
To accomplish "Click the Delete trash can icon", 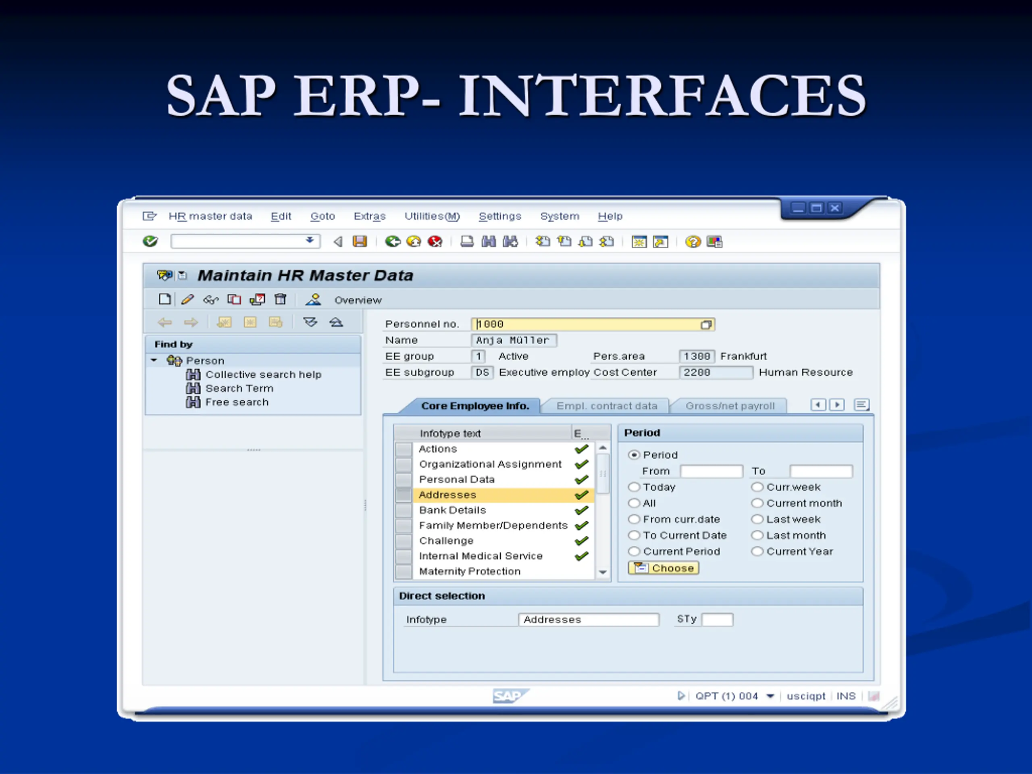I will coord(281,300).
